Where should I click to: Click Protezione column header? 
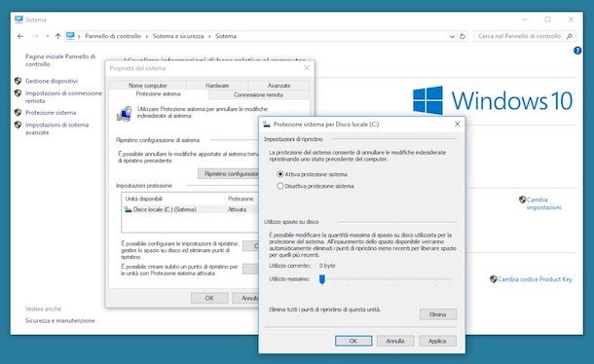point(241,199)
